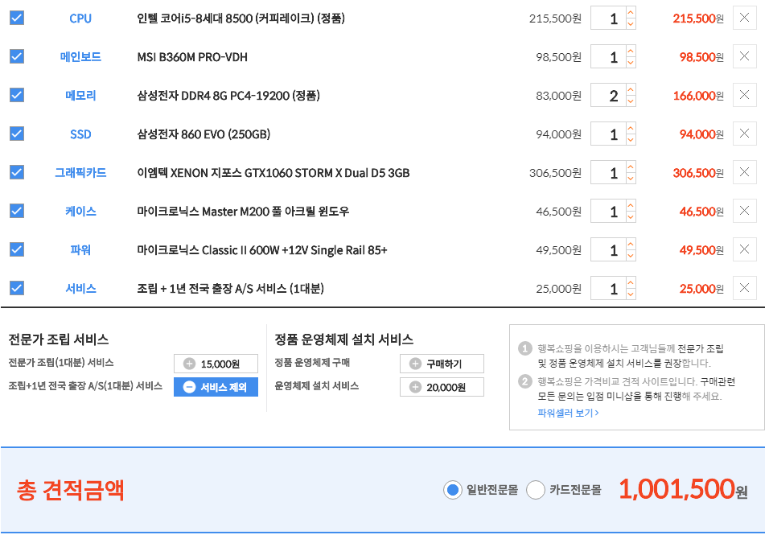Increase 서비스 quantity with up arrow
Viewport: 769px width, 539px height.
[631, 282]
